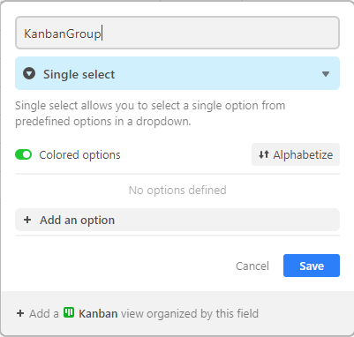Screen dimensions: 354x337
Task: Click the plus icon beside Add an option
Action: [27, 220]
